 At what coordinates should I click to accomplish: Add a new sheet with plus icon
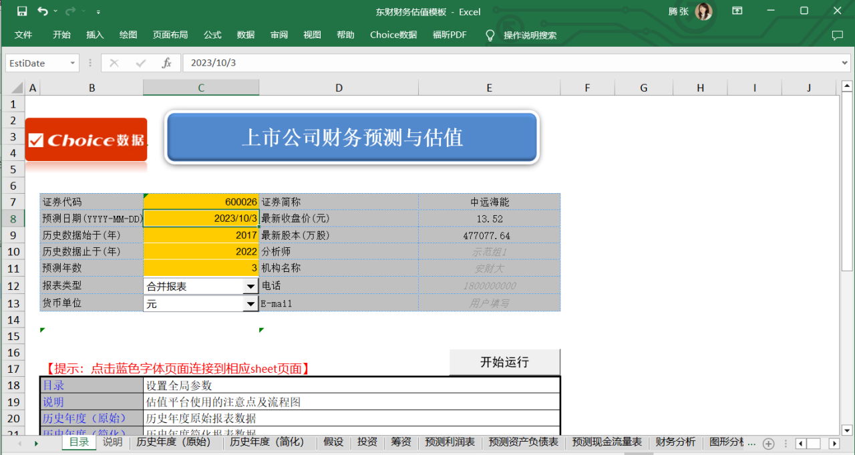pos(768,443)
